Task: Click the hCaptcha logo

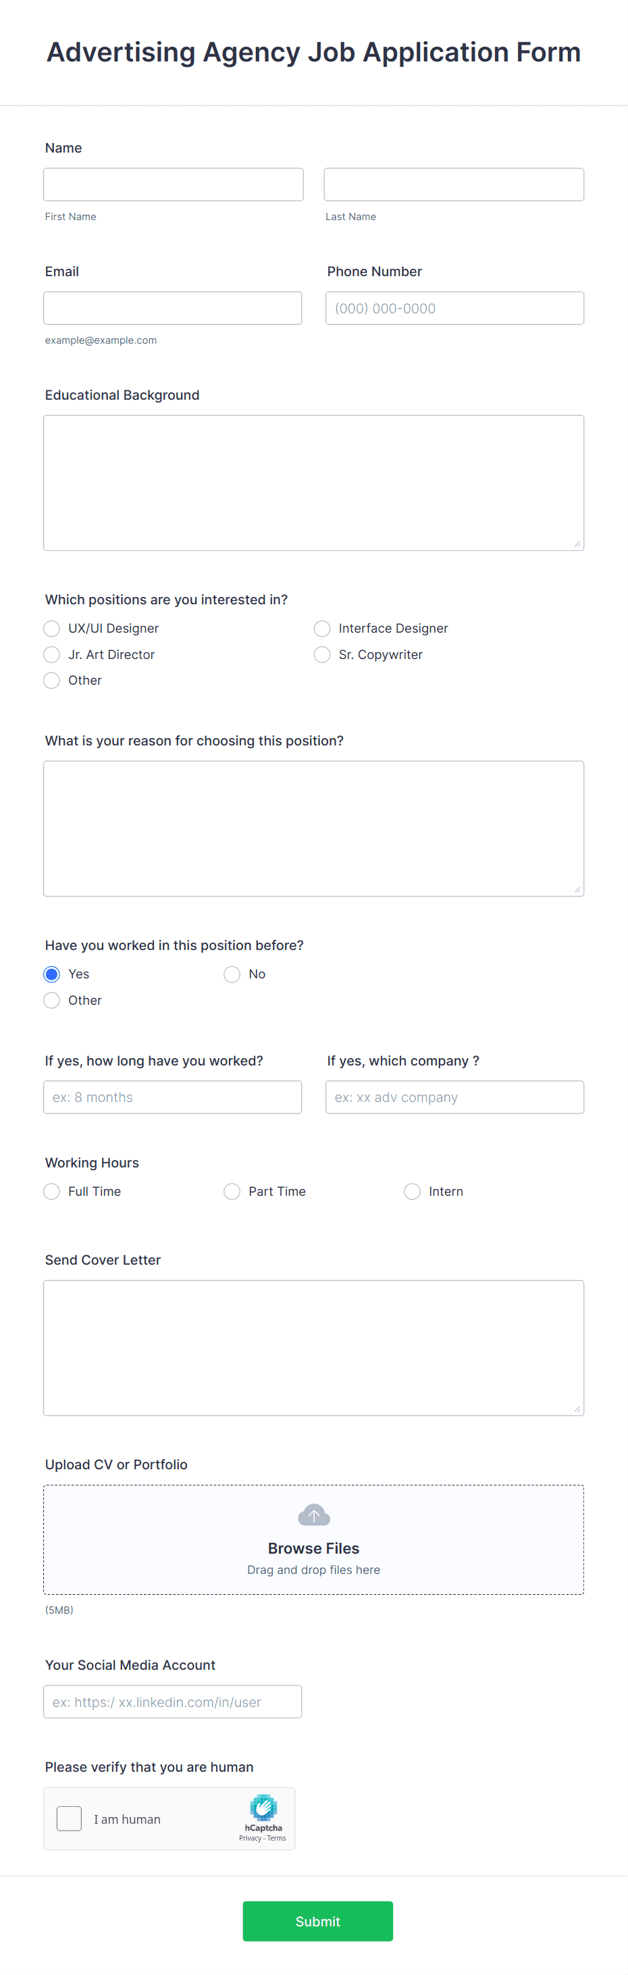Action: click(x=263, y=1808)
